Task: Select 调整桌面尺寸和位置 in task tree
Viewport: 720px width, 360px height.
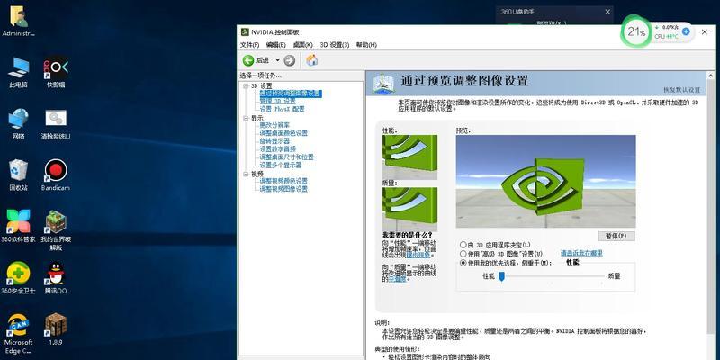Action: tap(286, 157)
